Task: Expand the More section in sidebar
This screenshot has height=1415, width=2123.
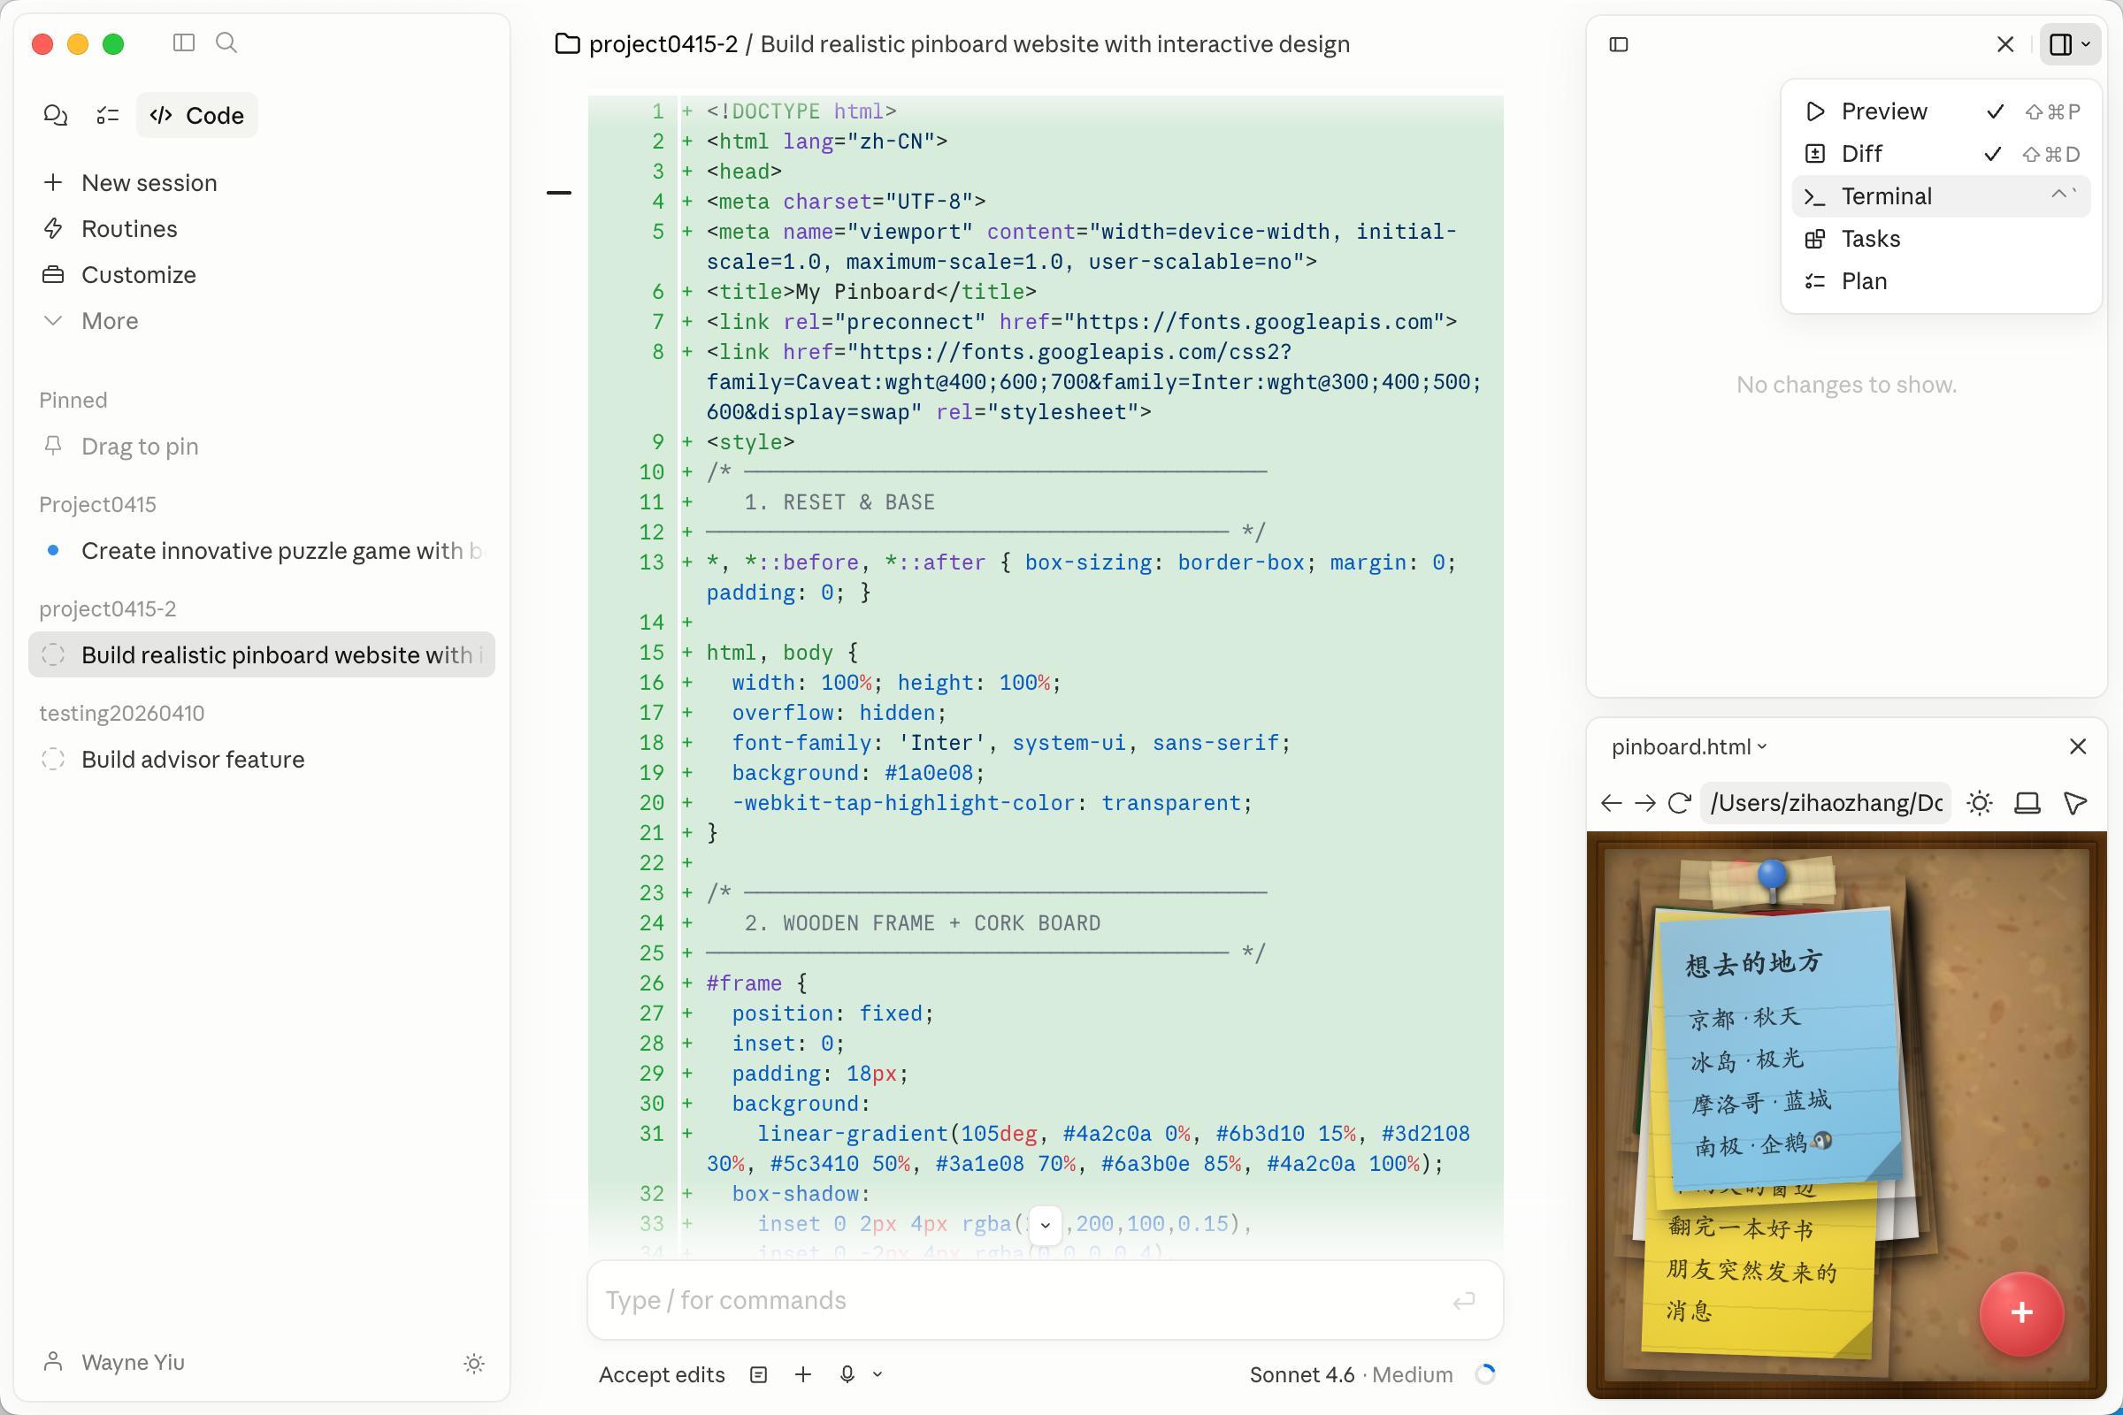Action: [x=108, y=321]
